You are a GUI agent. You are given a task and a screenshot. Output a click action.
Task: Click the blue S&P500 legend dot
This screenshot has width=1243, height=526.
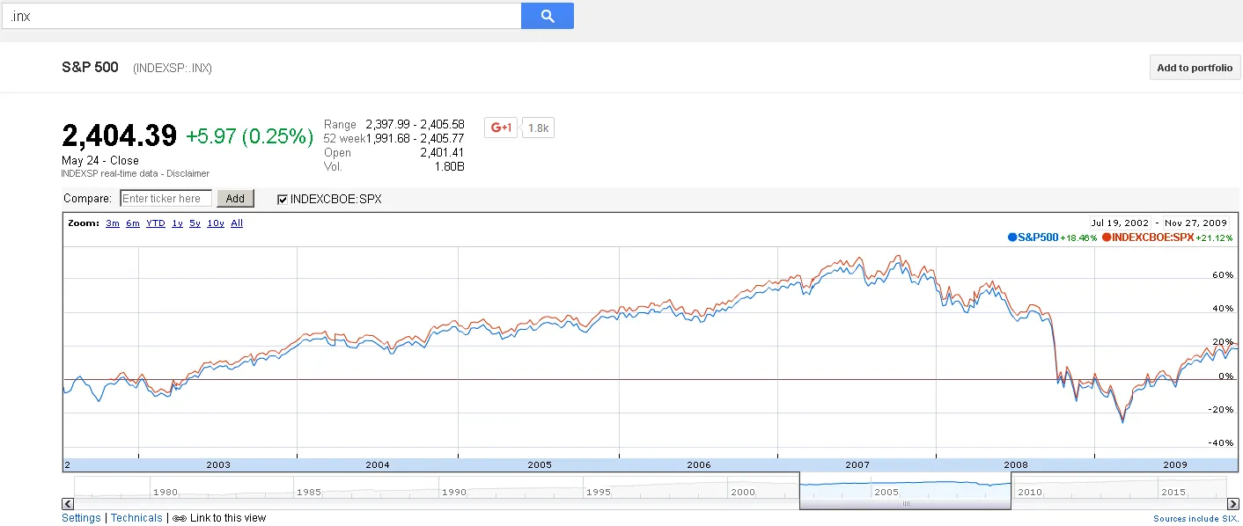[x=1012, y=237]
